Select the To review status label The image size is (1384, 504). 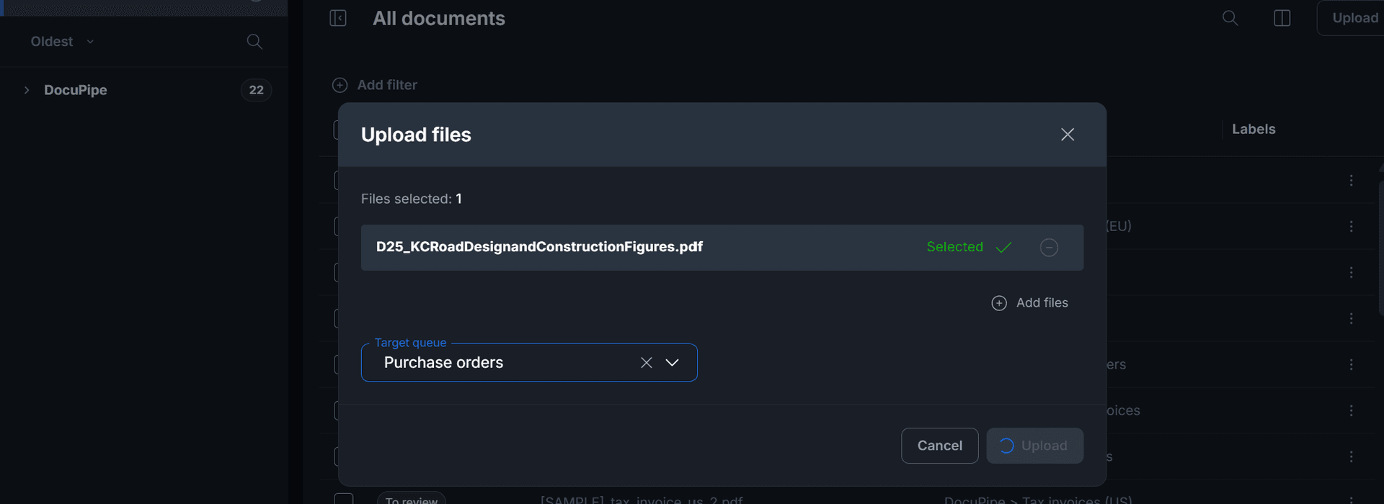click(411, 499)
